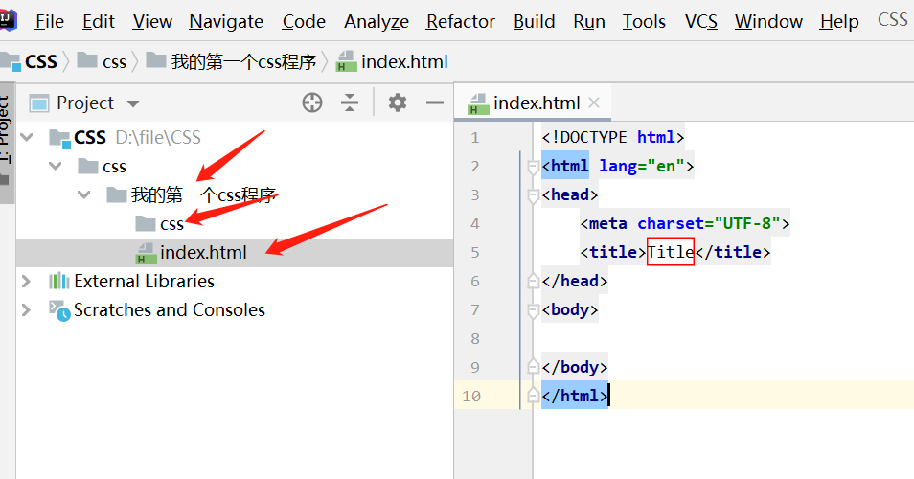Open the Analyze menu
This screenshot has width=914, height=479.
click(x=376, y=22)
